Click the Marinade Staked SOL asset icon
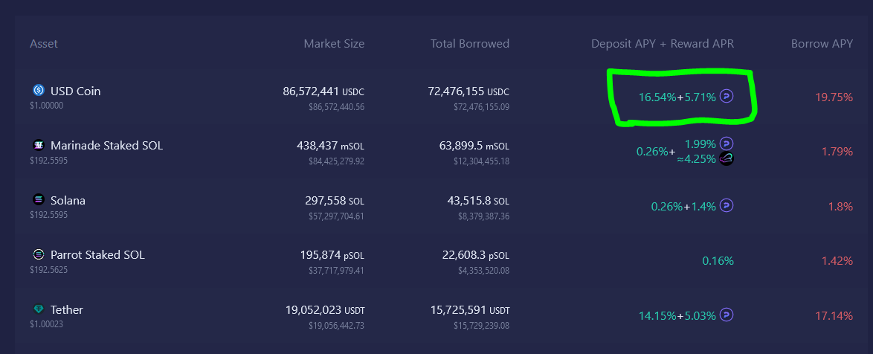The image size is (873, 354). click(39, 145)
